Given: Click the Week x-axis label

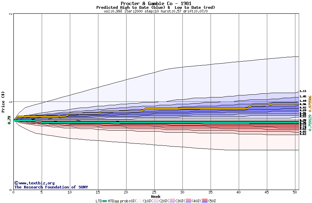Looking at the screenshot, I should click(x=156, y=197).
